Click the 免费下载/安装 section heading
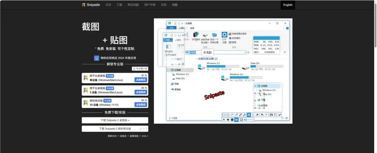This screenshot has width=377, height=153. click(115, 112)
